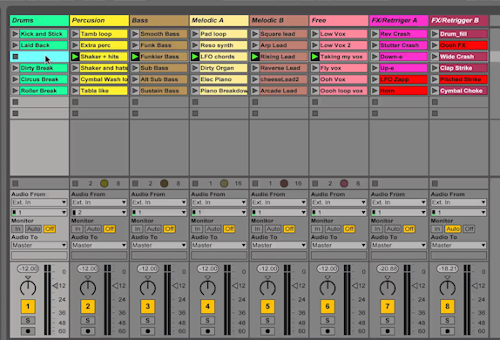Toggle track 4 activator button

point(207,306)
